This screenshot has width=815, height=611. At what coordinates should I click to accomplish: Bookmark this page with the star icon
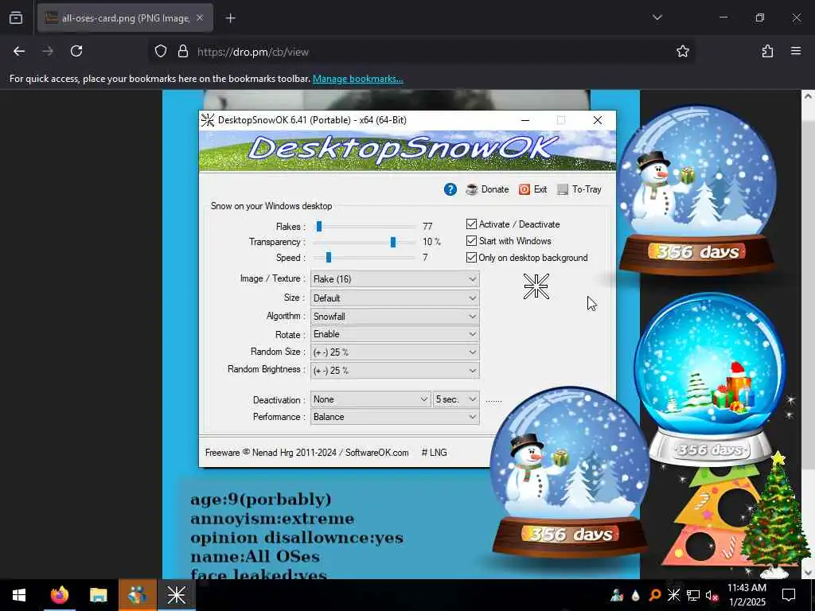[x=682, y=52]
